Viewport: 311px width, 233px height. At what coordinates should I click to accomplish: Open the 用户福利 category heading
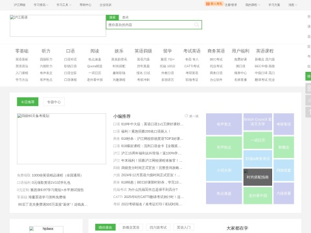240,51
